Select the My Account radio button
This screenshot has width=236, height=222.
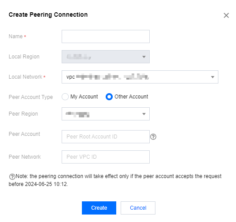point(65,97)
